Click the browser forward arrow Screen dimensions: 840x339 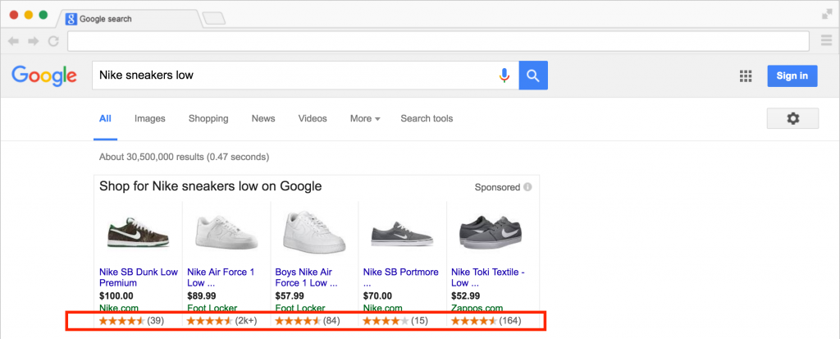point(33,41)
